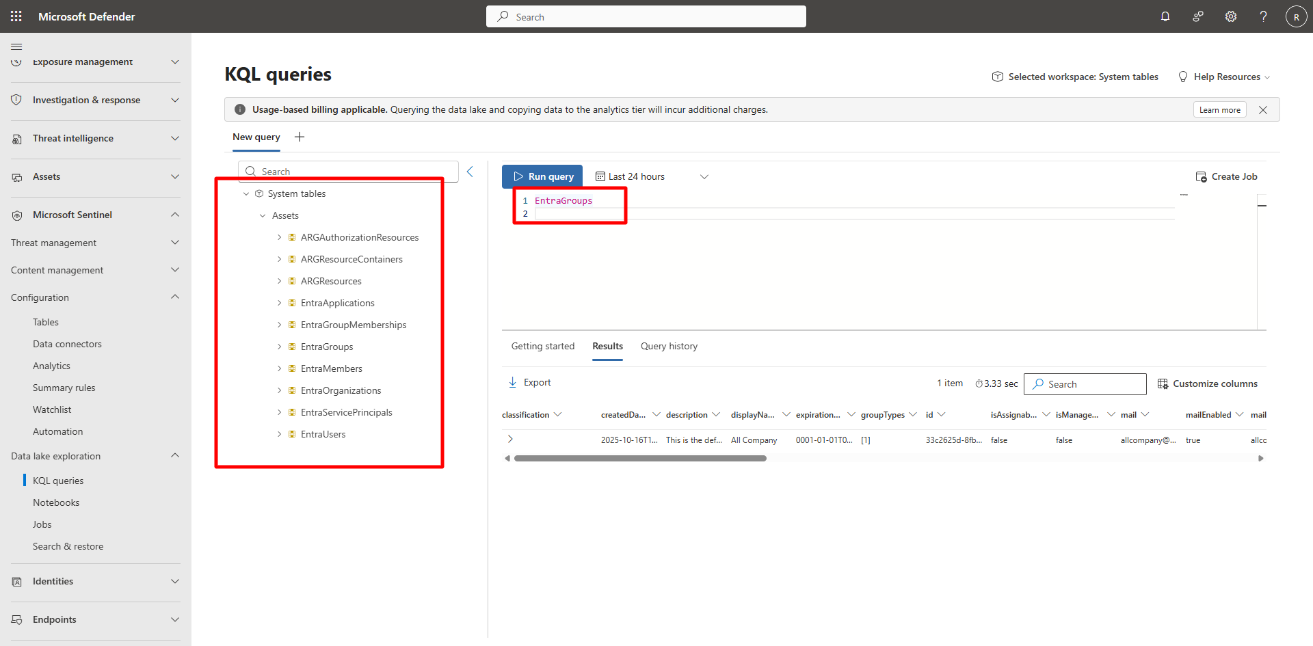Dismiss the billing notice with X

[1263, 110]
